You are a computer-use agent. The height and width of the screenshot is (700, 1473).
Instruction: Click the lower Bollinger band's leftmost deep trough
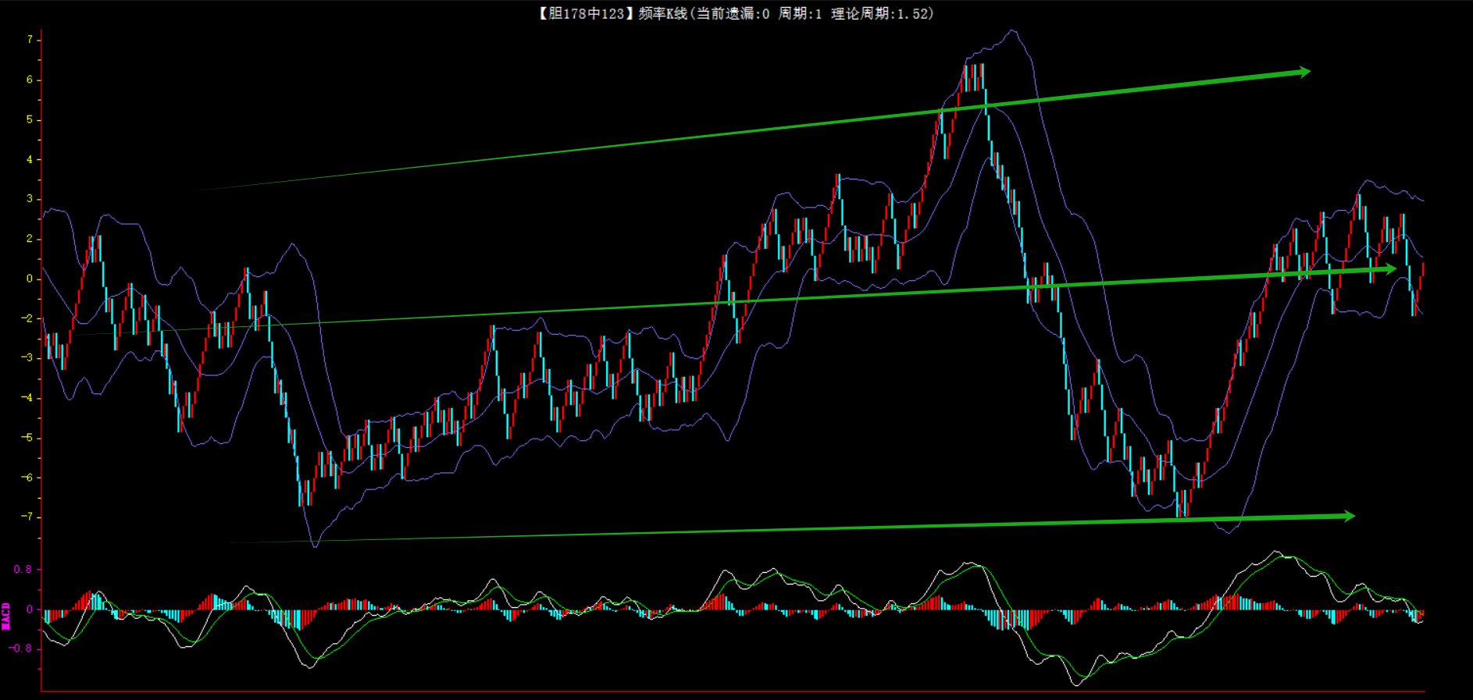point(315,546)
